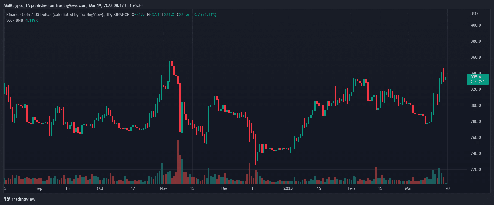This screenshot has width=494, height=205.
Task: Click the close price value C335.6
Action: (x=183, y=15)
